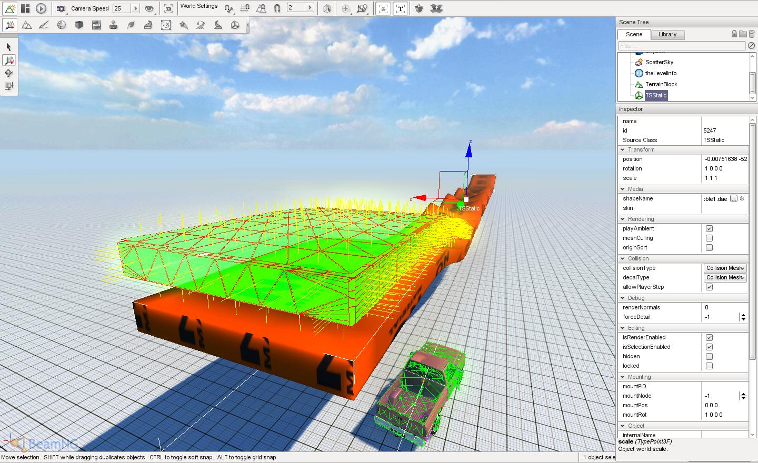758x463 pixels.
Task: Click the soft snap size field
Action: point(296,8)
